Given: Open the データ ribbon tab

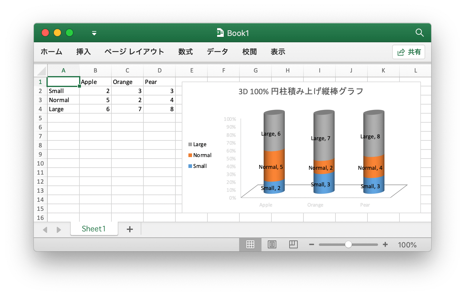Looking at the screenshot, I should pos(217,52).
